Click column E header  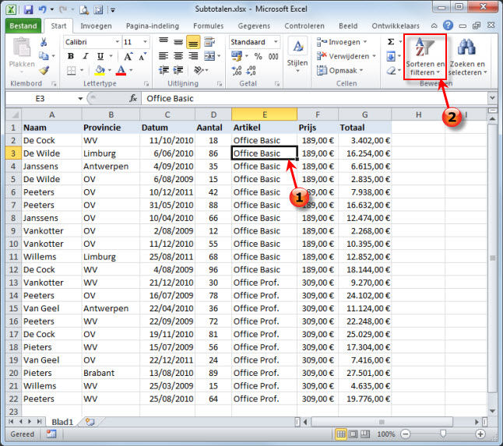pos(264,114)
